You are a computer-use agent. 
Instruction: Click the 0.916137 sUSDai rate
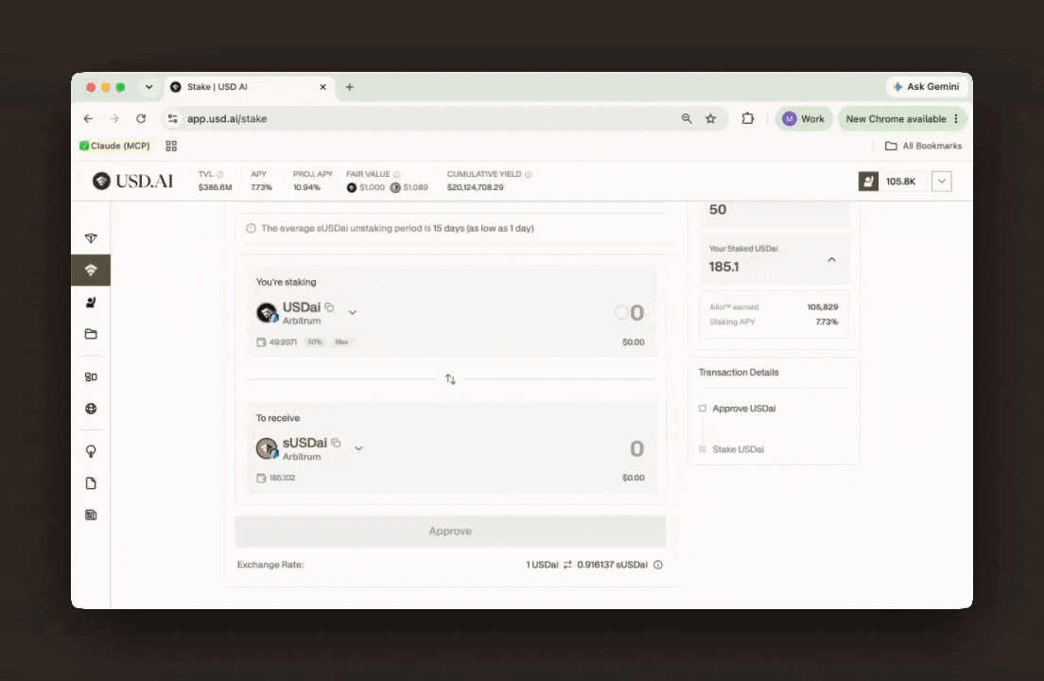(612, 565)
